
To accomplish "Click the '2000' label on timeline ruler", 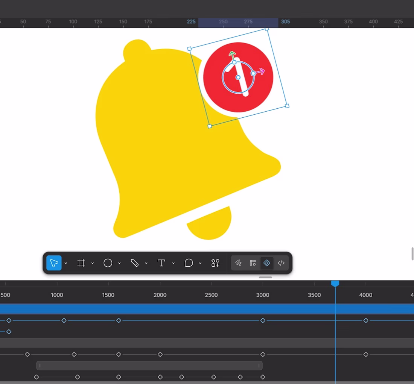I will 160,295.
